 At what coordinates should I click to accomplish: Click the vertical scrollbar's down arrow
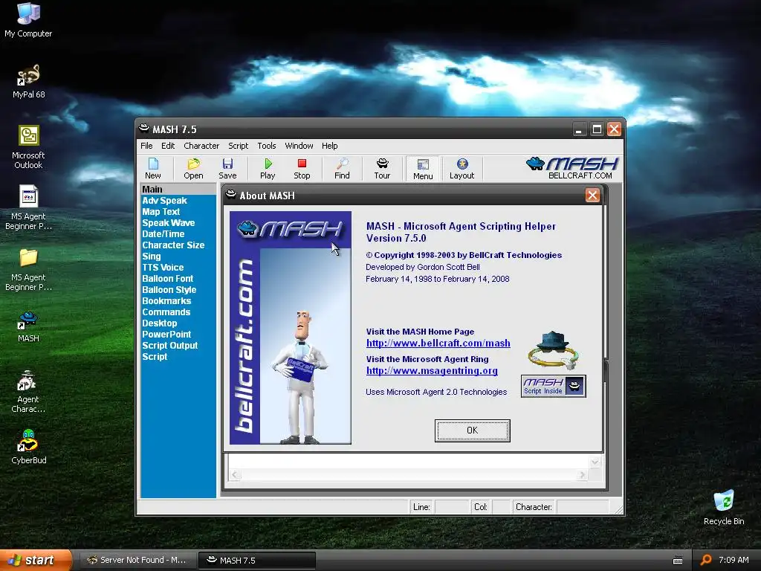pyautogui.click(x=595, y=462)
